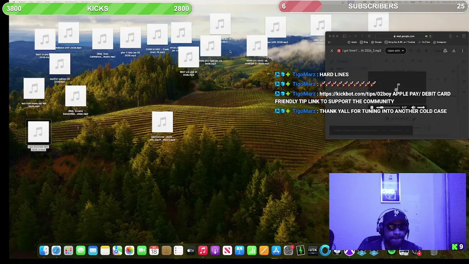Viewport: 469px width, 264px height.
Task: Reload the page in Safari toolbar
Action: pyautogui.click(x=430, y=36)
